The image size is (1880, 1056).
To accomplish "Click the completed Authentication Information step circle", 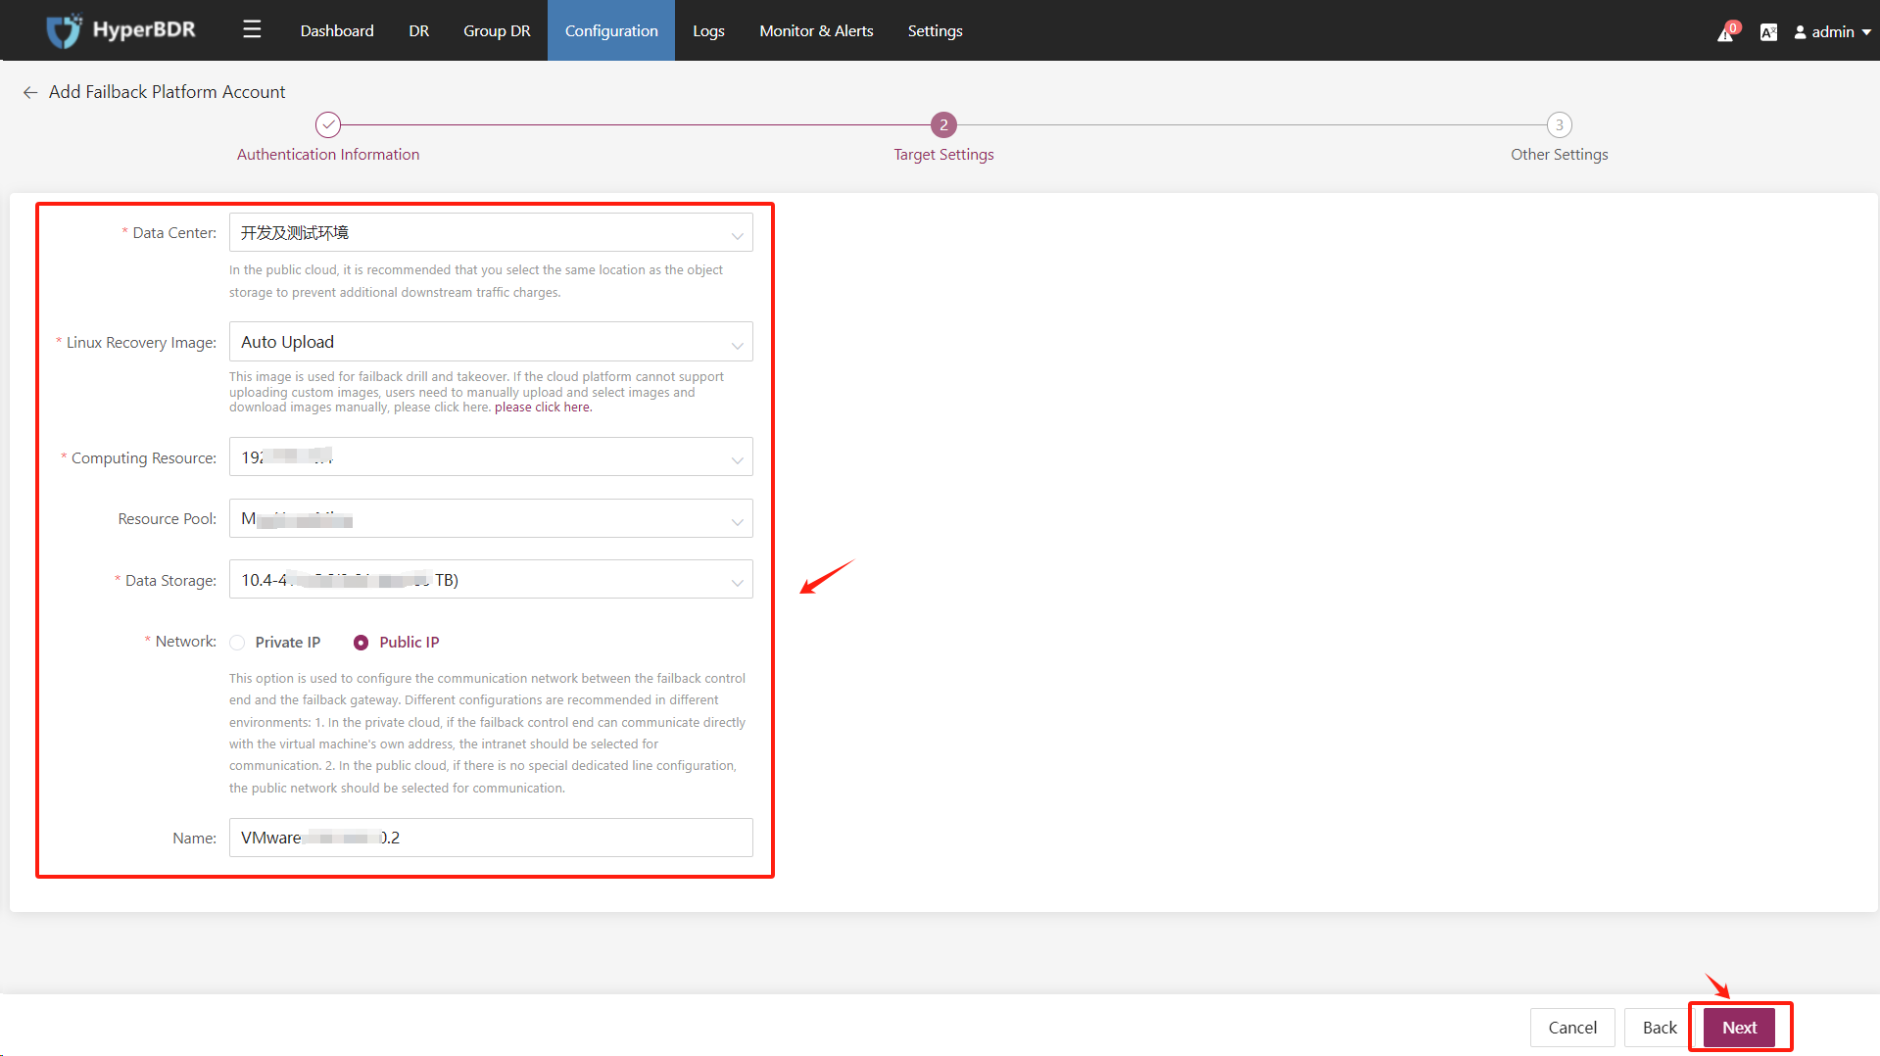I will click(x=328, y=124).
